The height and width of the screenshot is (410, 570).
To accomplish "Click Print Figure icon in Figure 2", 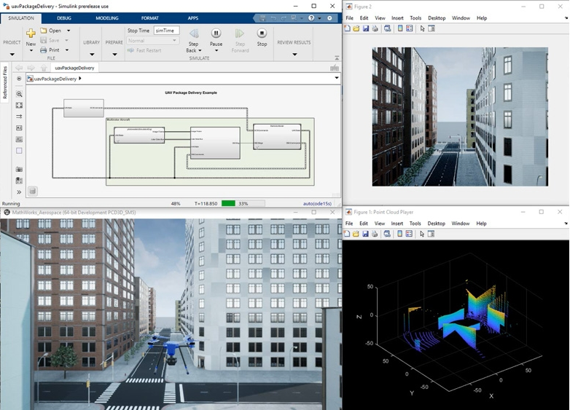I will pyautogui.click(x=375, y=28).
